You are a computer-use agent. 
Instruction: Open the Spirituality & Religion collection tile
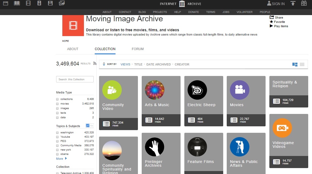point(289,92)
